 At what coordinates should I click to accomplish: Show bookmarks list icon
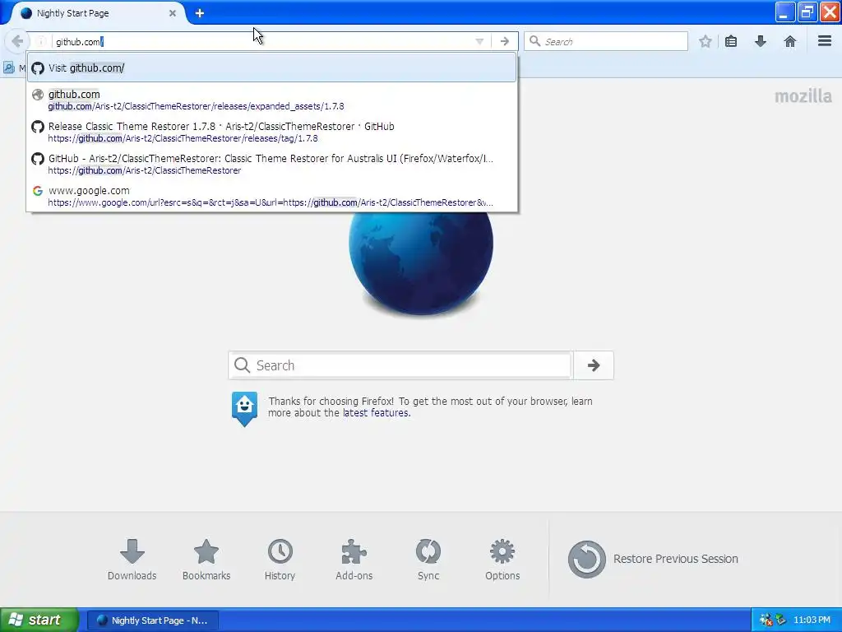pyautogui.click(x=731, y=41)
